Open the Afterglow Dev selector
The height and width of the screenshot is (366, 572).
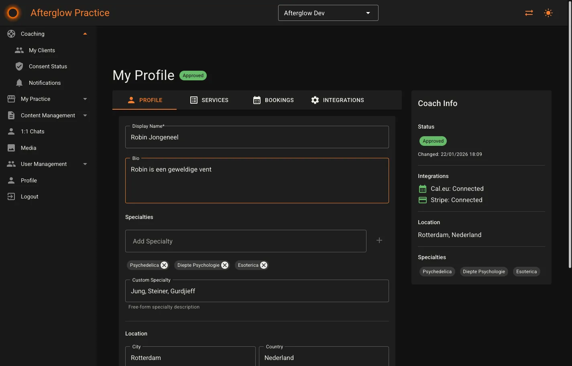click(328, 12)
